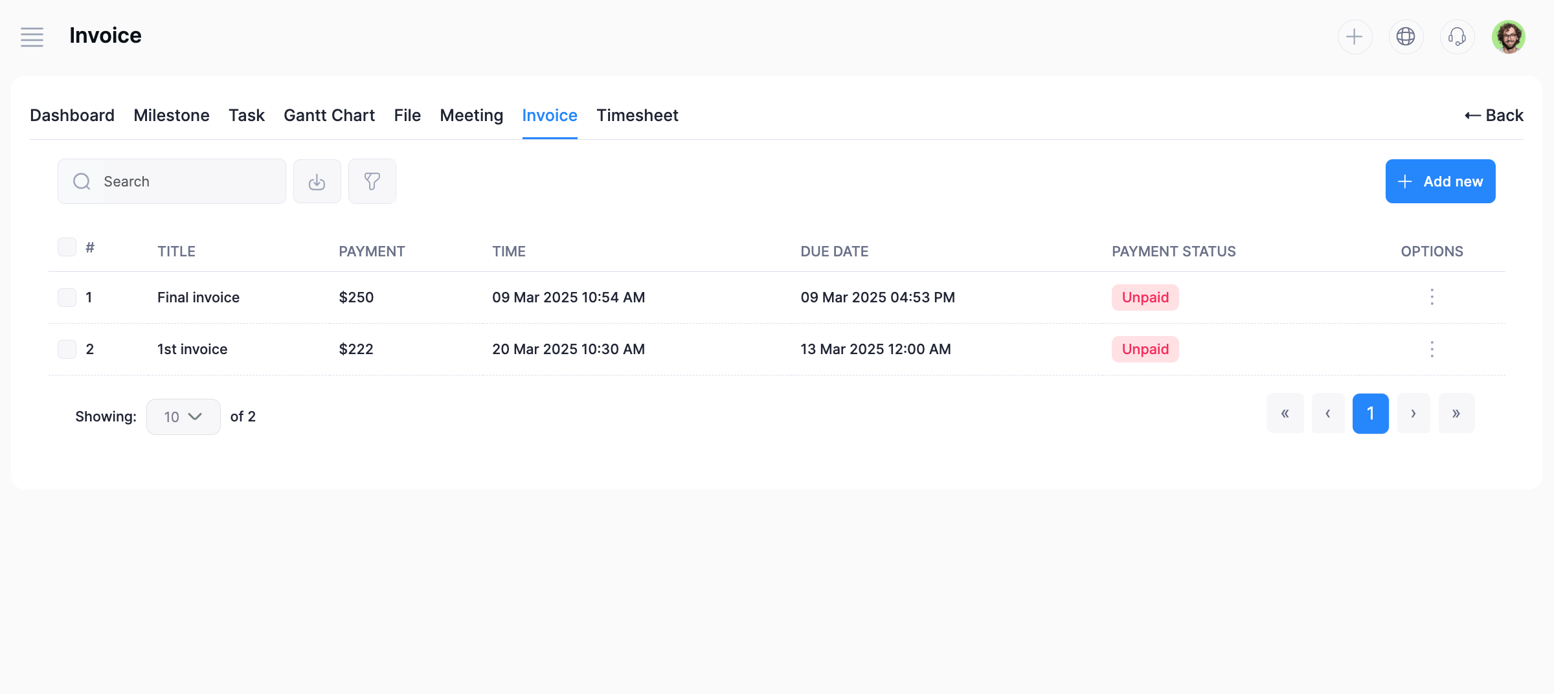Jump to the last page button

(x=1456, y=413)
